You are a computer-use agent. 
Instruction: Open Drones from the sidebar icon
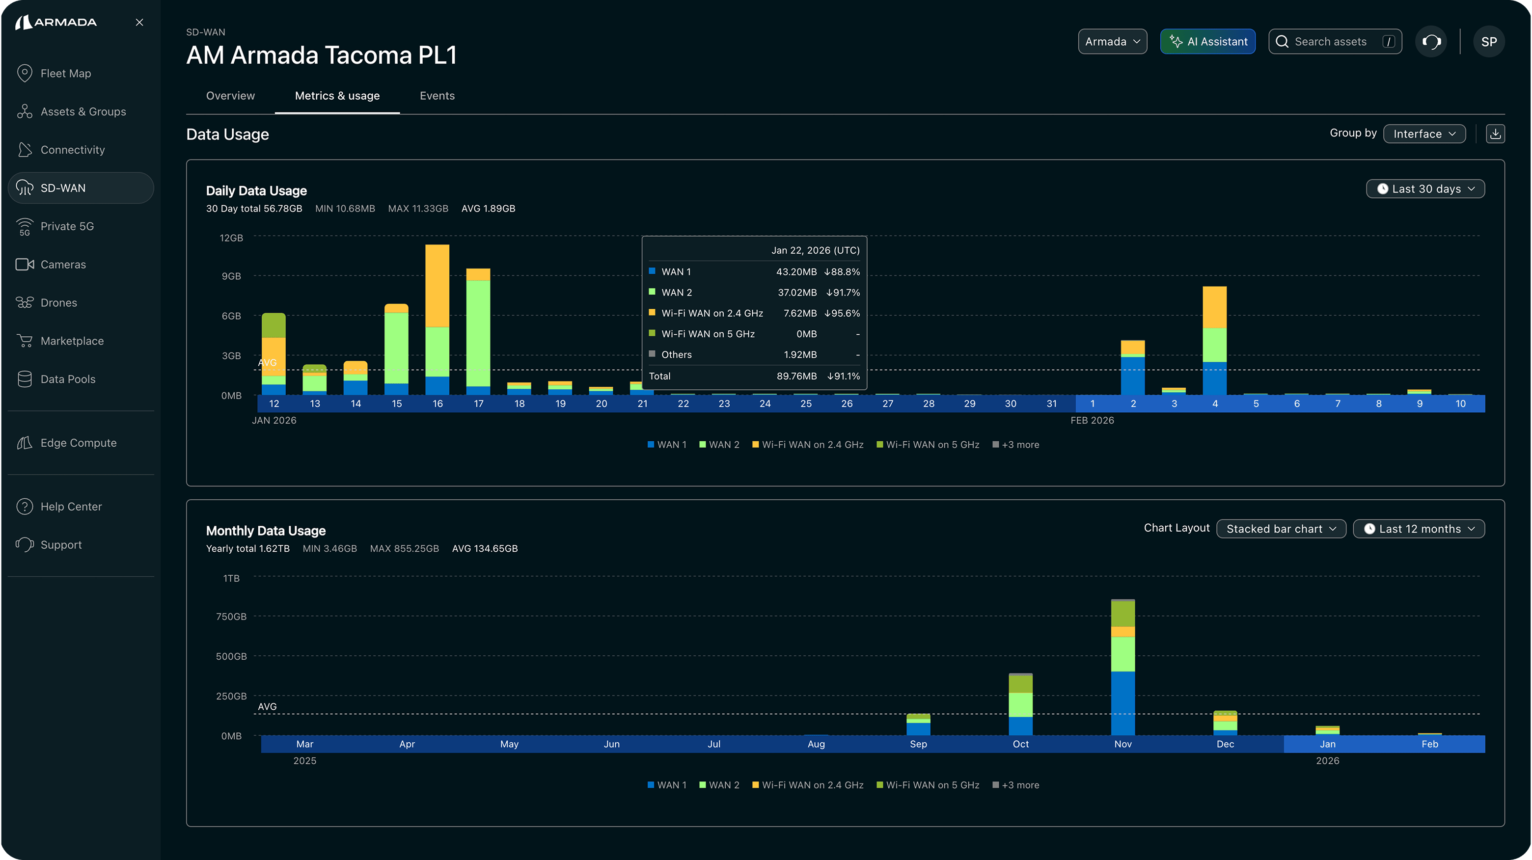[x=25, y=302]
